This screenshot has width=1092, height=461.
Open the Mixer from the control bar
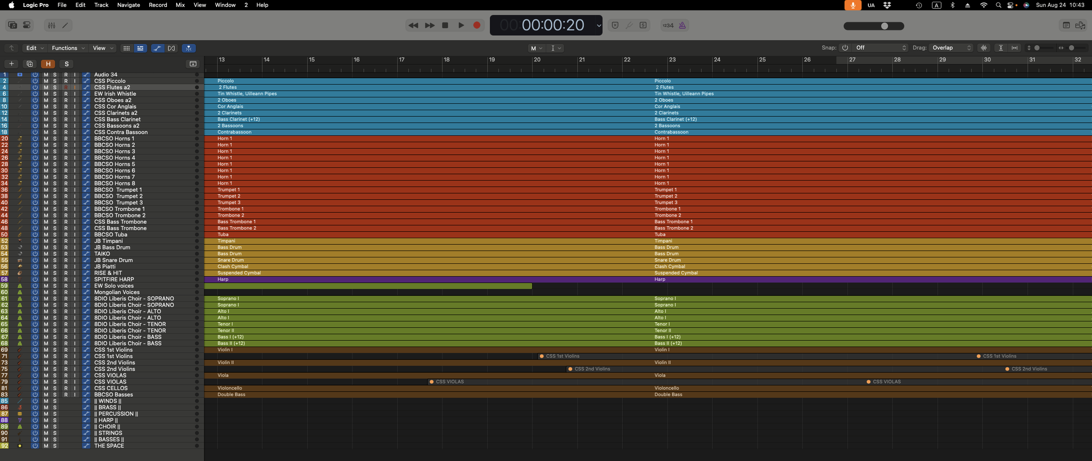tap(52, 25)
